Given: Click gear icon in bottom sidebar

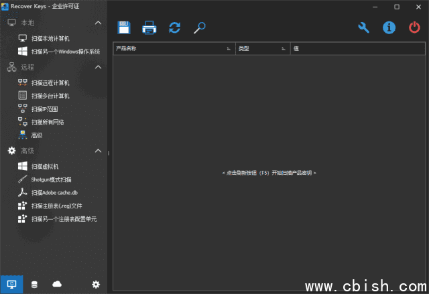Looking at the screenshot, I should (96, 285).
